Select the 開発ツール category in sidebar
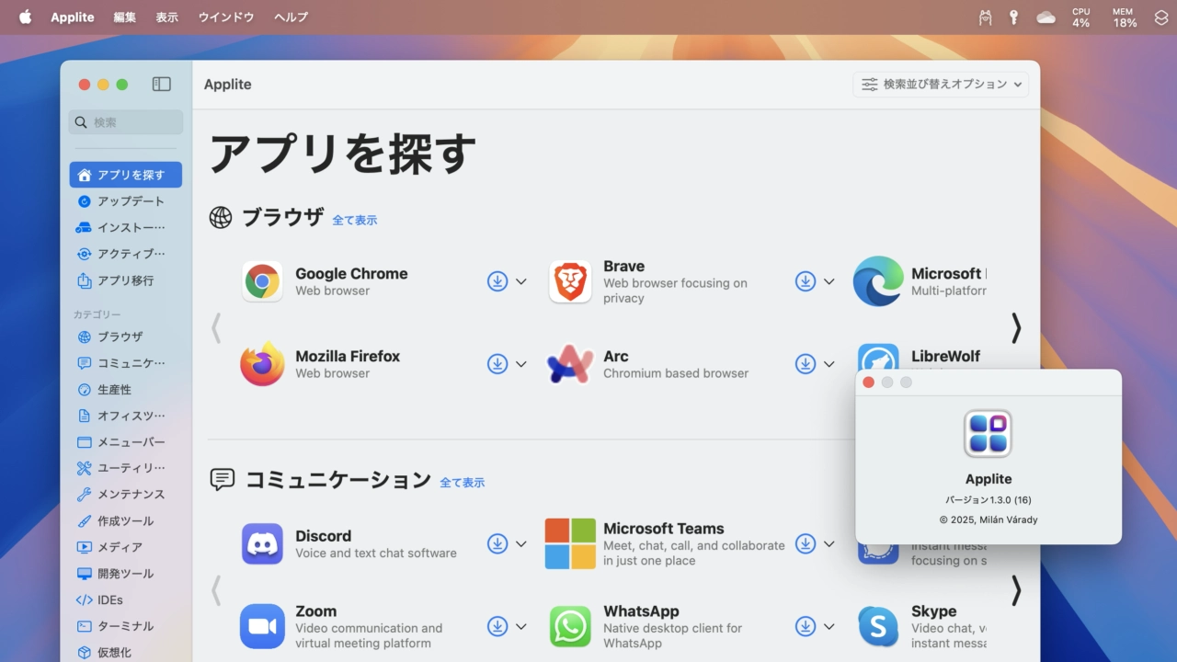 point(125,574)
